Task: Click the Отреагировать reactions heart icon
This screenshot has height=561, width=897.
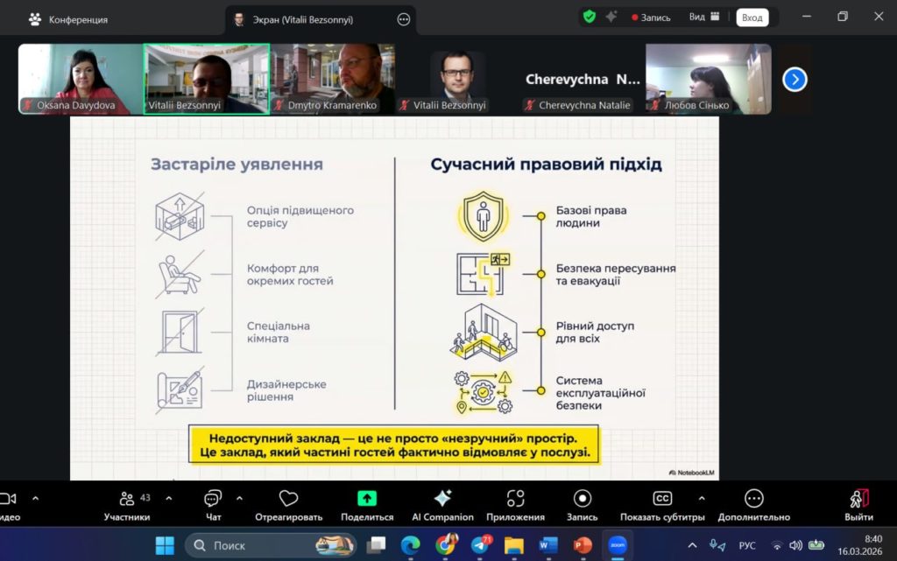Action: pyautogui.click(x=288, y=499)
